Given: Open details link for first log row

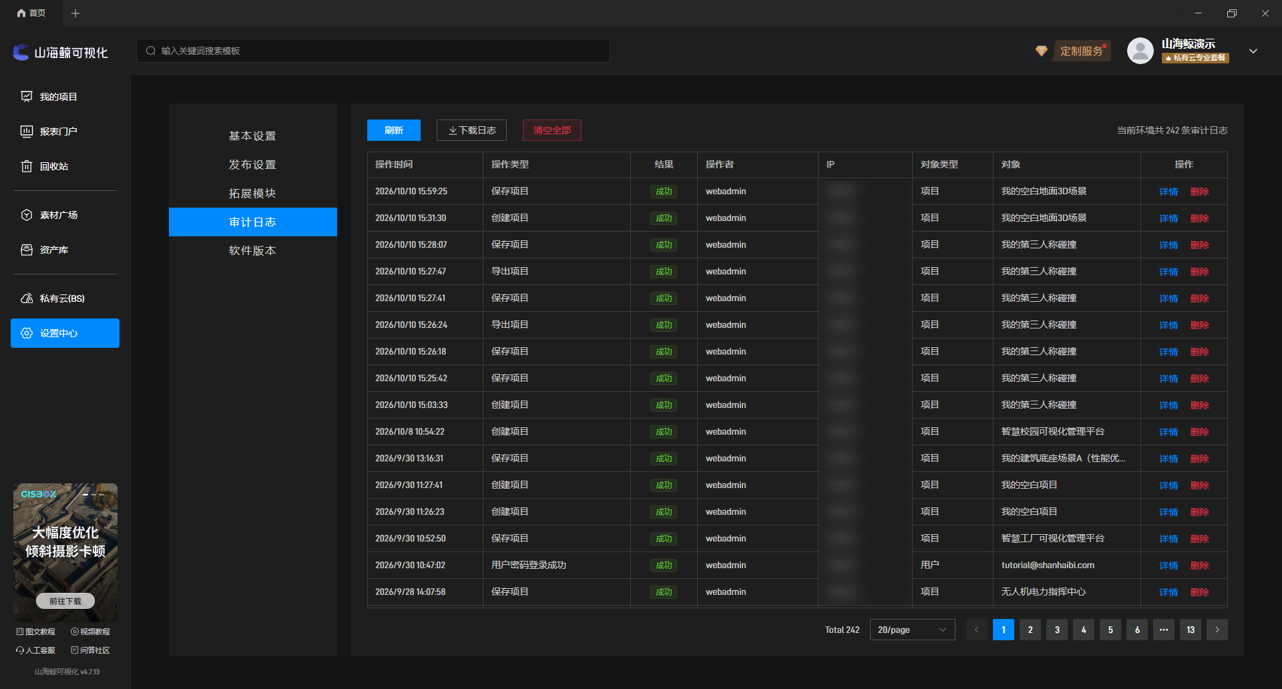Looking at the screenshot, I should pos(1168,192).
